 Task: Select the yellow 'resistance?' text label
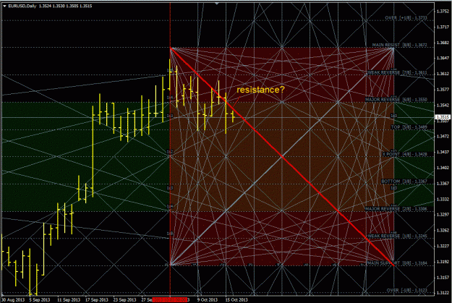pos(260,90)
